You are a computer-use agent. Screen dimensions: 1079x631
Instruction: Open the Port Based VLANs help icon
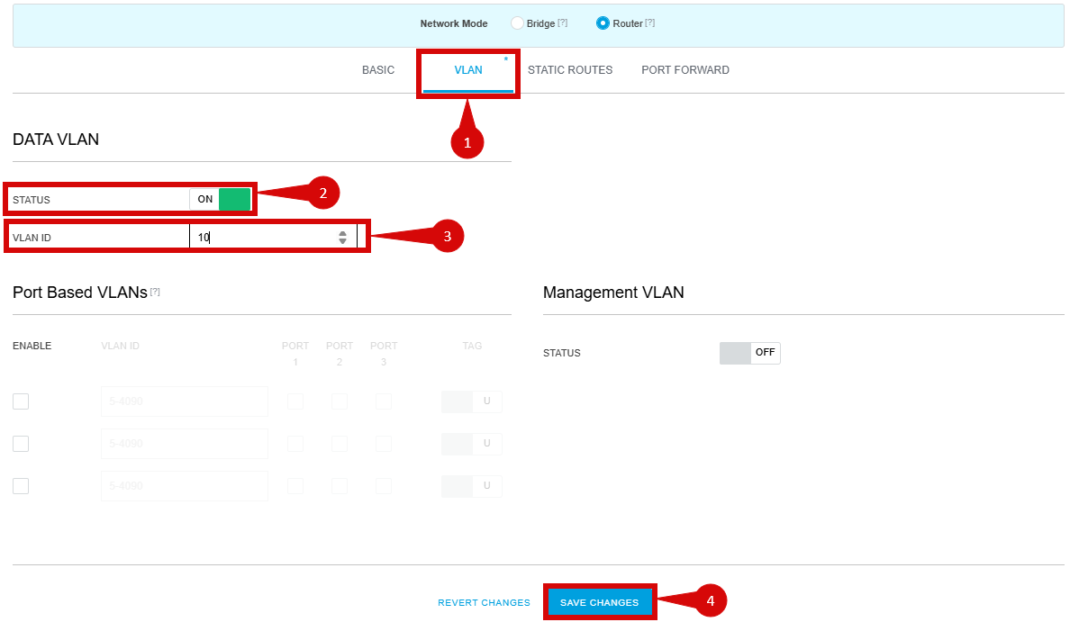coord(156,293)
